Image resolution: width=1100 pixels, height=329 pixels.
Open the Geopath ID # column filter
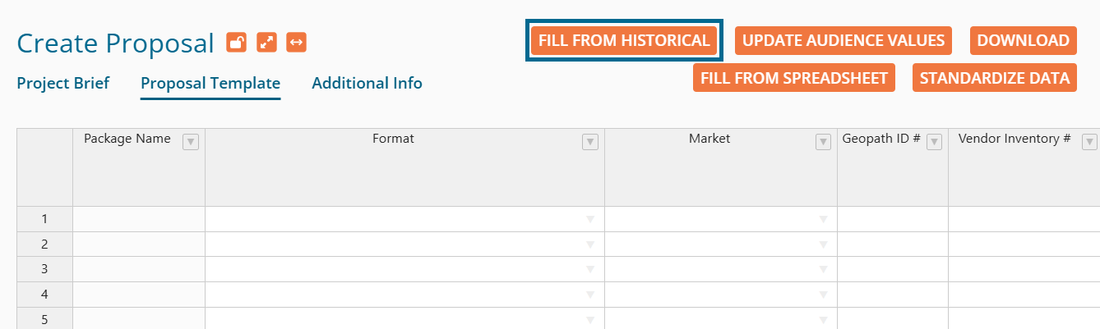934,142
